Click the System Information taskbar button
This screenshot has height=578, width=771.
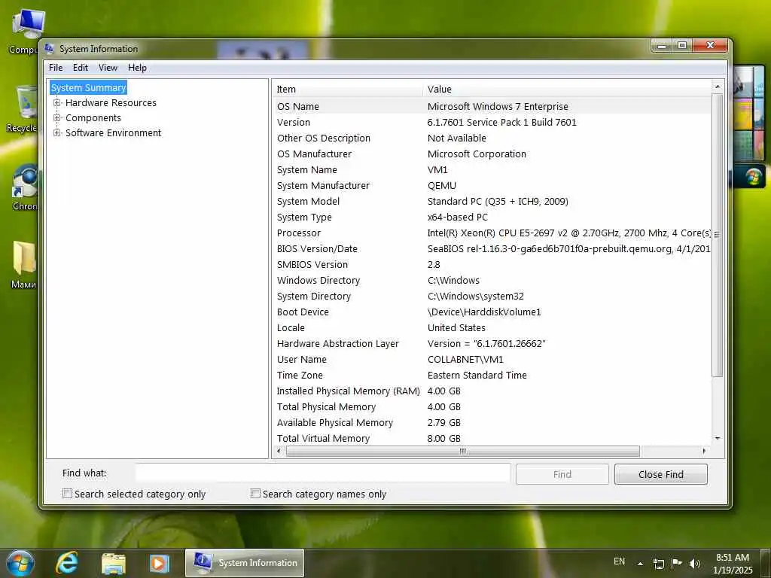(x=245, y=563)
